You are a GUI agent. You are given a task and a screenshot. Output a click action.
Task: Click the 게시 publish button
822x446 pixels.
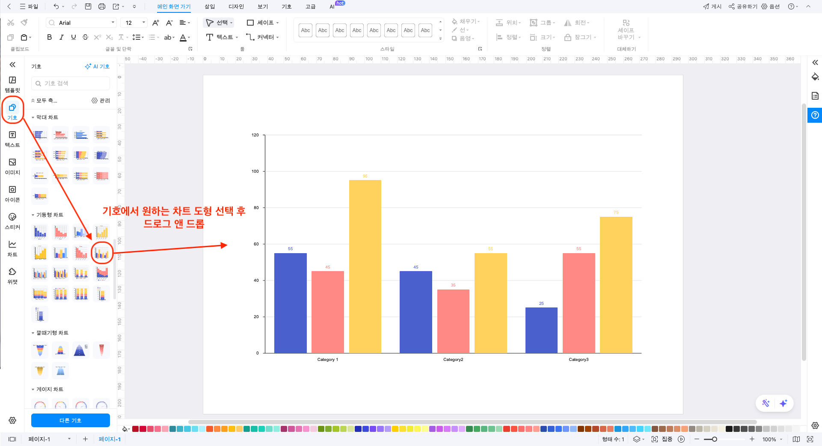point(712,6)
